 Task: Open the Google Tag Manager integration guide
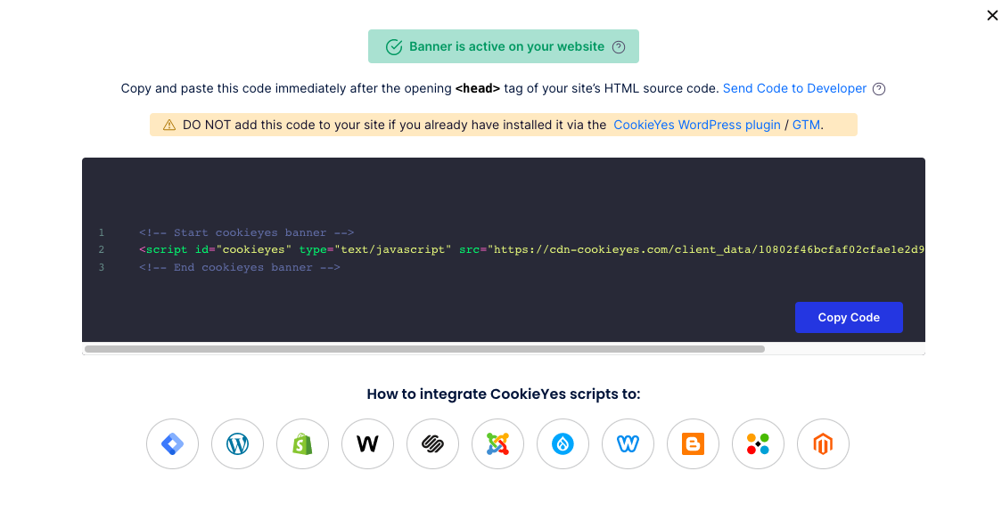(173, 444)
